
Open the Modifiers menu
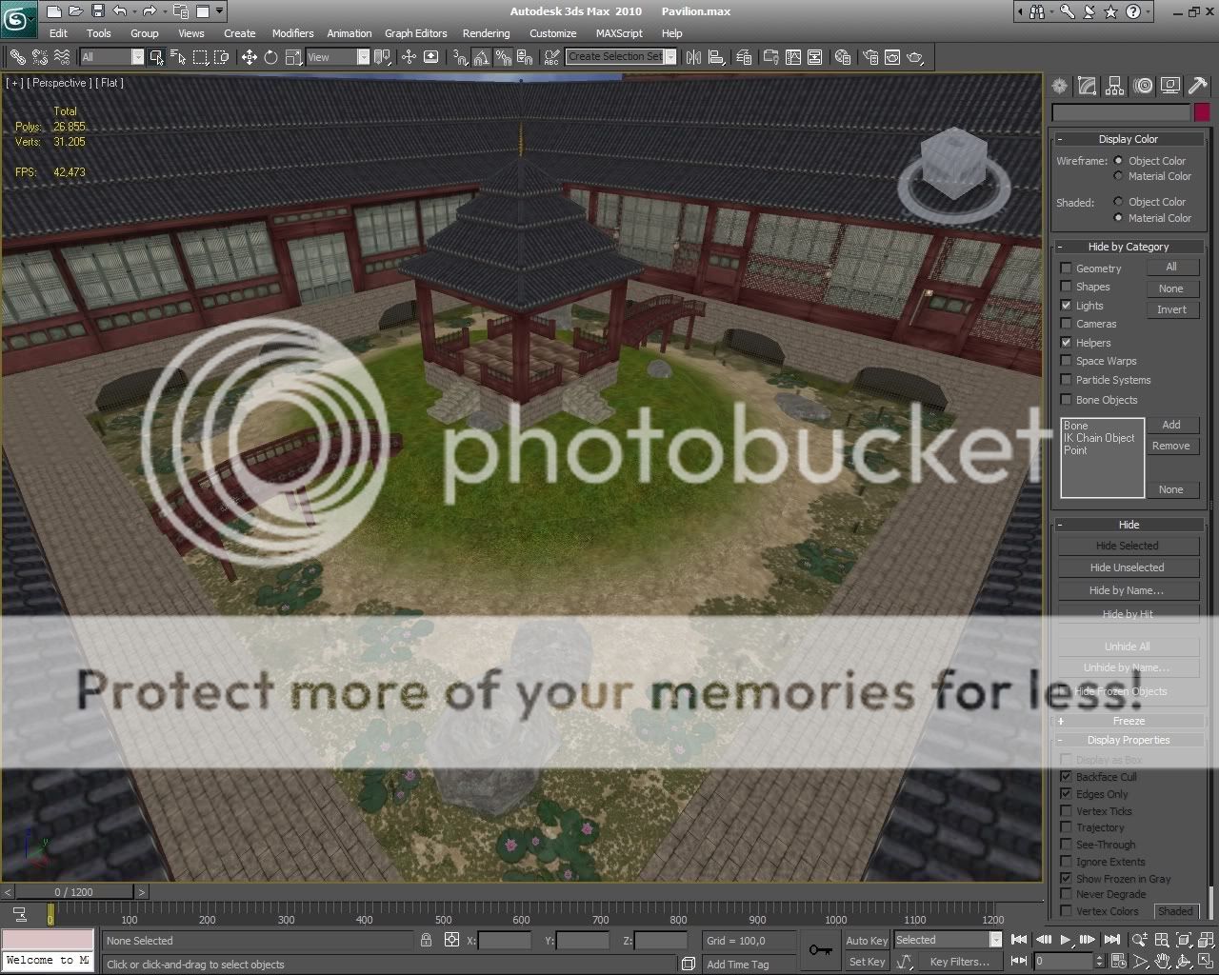tap(292, 33)
